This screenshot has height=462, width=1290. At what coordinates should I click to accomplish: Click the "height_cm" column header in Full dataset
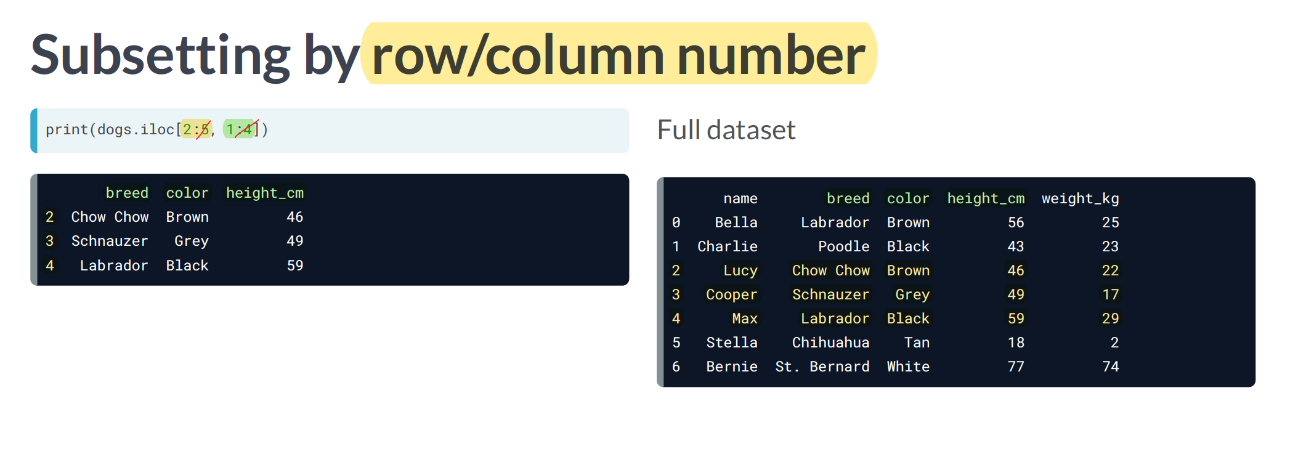(x=986, y=198)
